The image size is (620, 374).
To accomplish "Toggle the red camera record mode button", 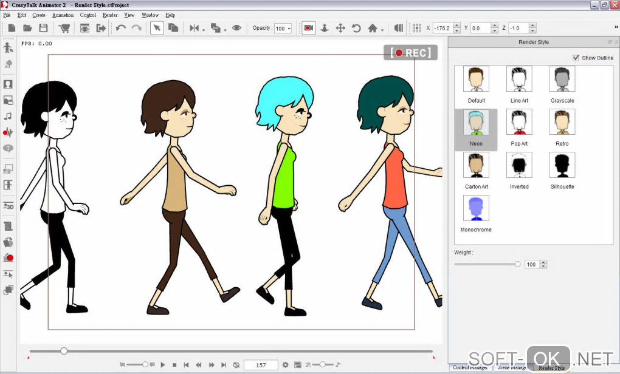I will click(x=309, y=28).
